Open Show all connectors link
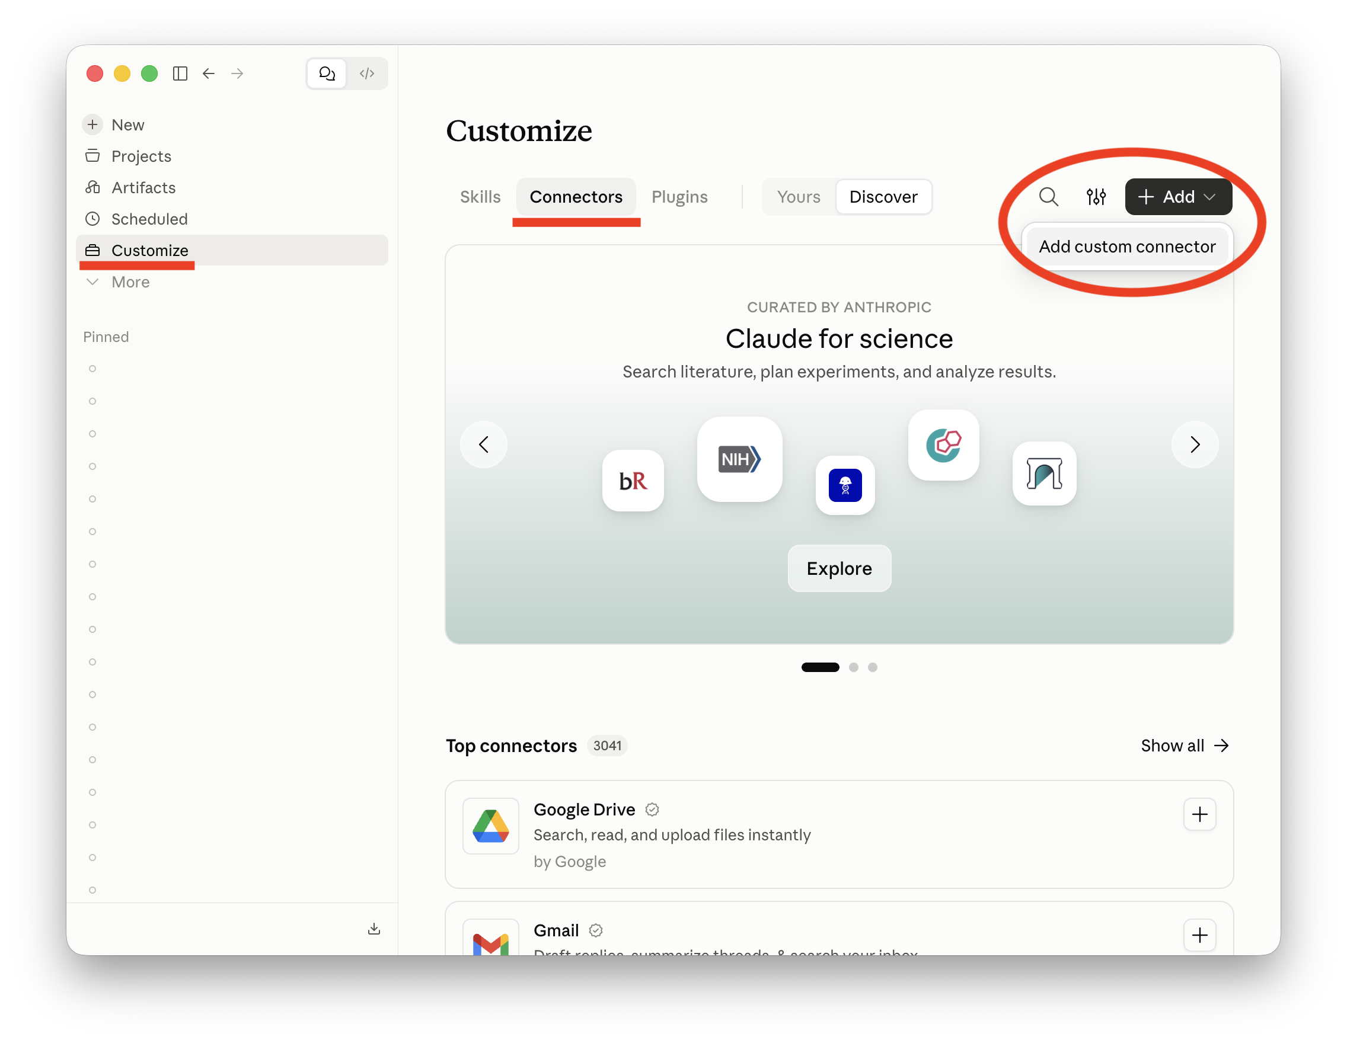The height and width of the screenshot is (1043, 1347). point(1185,746)
